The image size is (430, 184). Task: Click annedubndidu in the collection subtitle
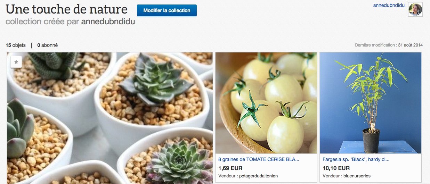click(x=108, y=22)
